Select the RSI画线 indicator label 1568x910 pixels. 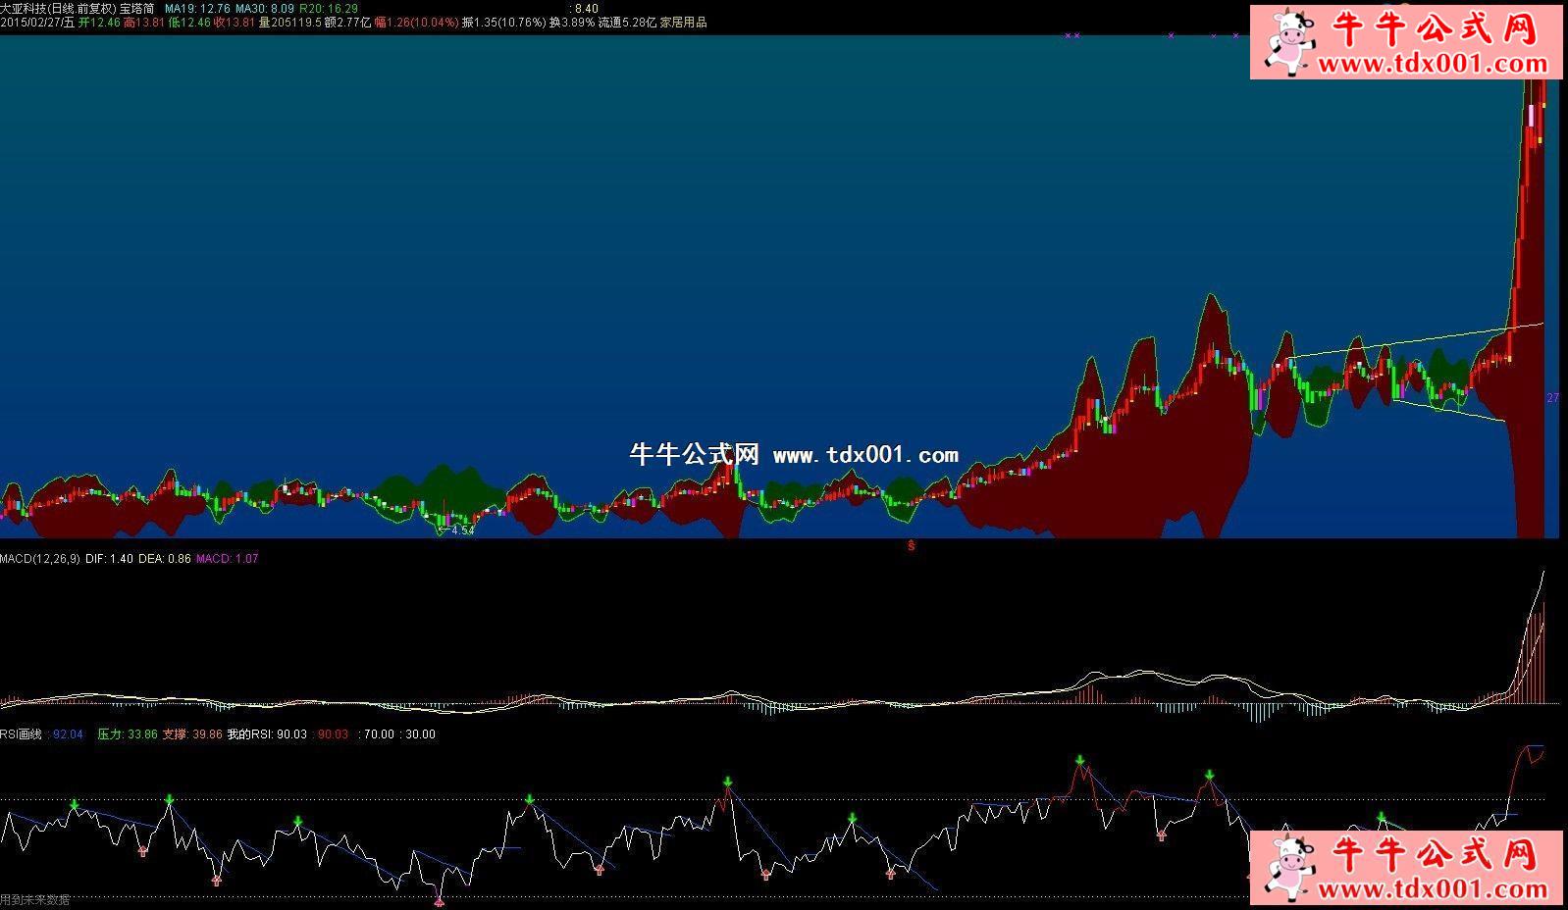pyautogui.click(x=20, y=734)
